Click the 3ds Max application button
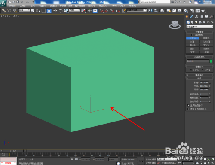The width and height of the screenshot is (215, 165). coord(3,3)
